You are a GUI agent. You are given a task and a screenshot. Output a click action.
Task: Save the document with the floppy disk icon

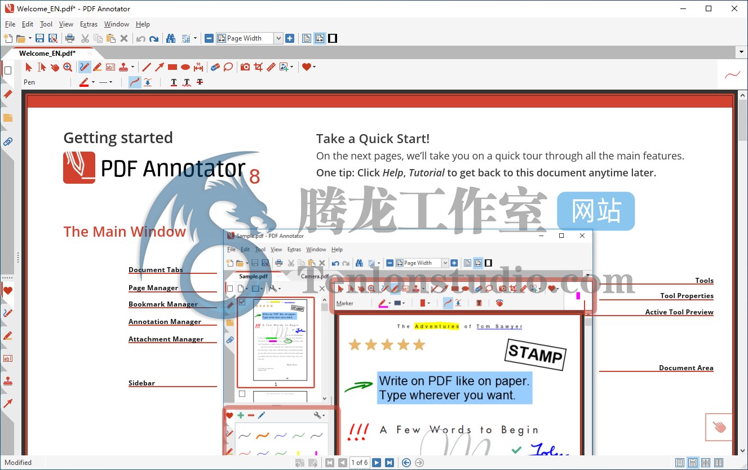coord(40,38)
